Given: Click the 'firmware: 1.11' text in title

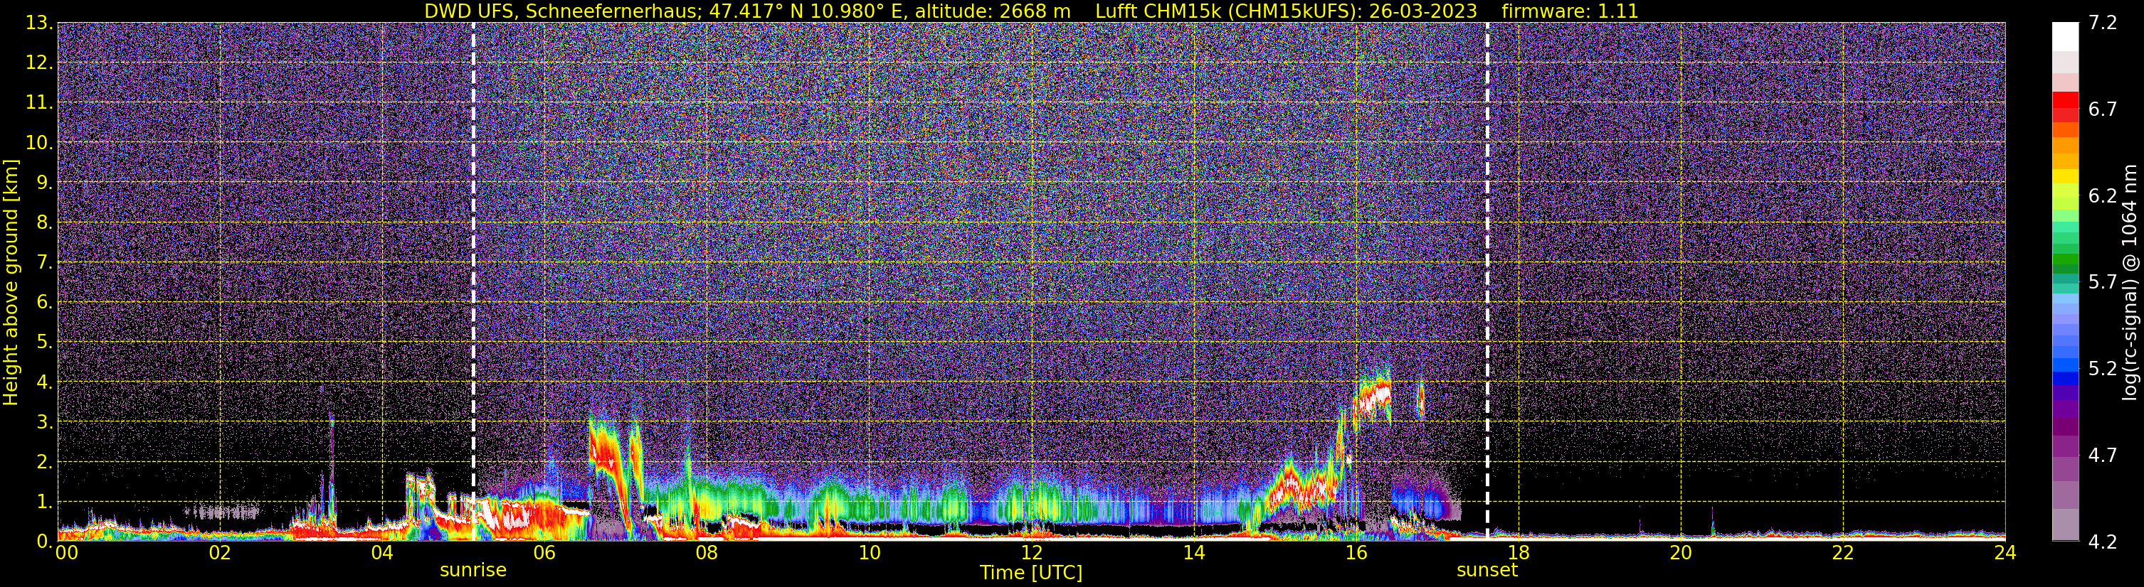Looking at the screenshot, I should coord(1570,11).
